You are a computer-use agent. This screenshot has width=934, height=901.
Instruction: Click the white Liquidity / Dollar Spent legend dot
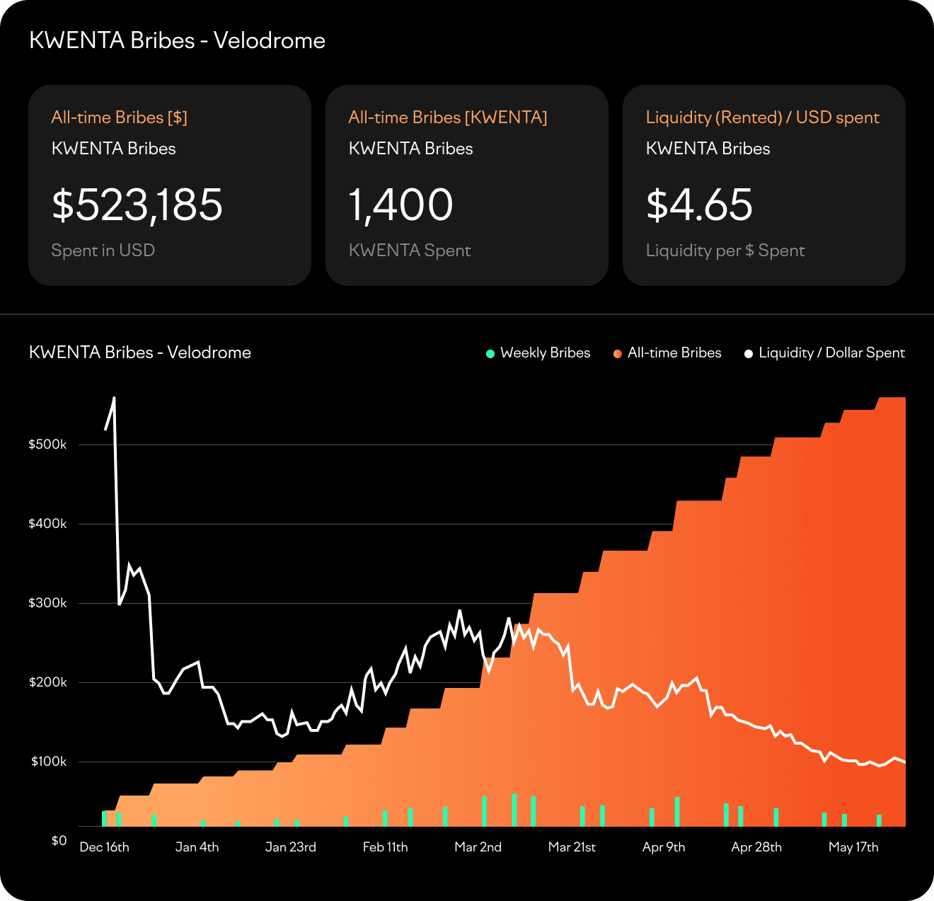click(x=749, y=353)
